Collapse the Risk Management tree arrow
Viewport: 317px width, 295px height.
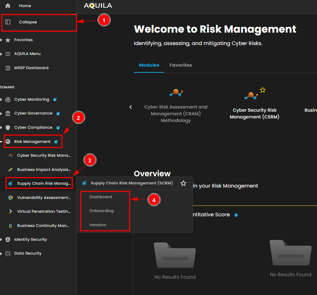tap(1, 141)
